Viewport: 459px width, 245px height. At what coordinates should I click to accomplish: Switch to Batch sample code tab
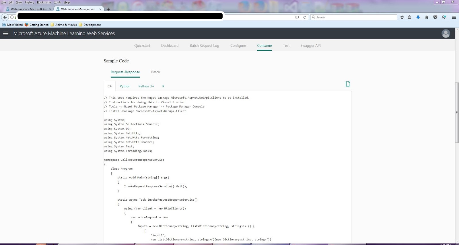coord(155,72)
